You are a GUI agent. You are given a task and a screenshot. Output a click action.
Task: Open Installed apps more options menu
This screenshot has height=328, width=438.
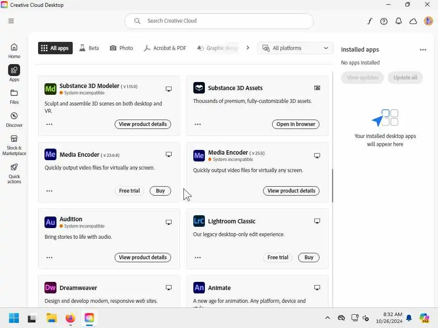pos(423,50)
